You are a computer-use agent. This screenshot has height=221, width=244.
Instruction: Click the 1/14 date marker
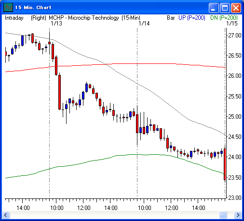point(144,24)
